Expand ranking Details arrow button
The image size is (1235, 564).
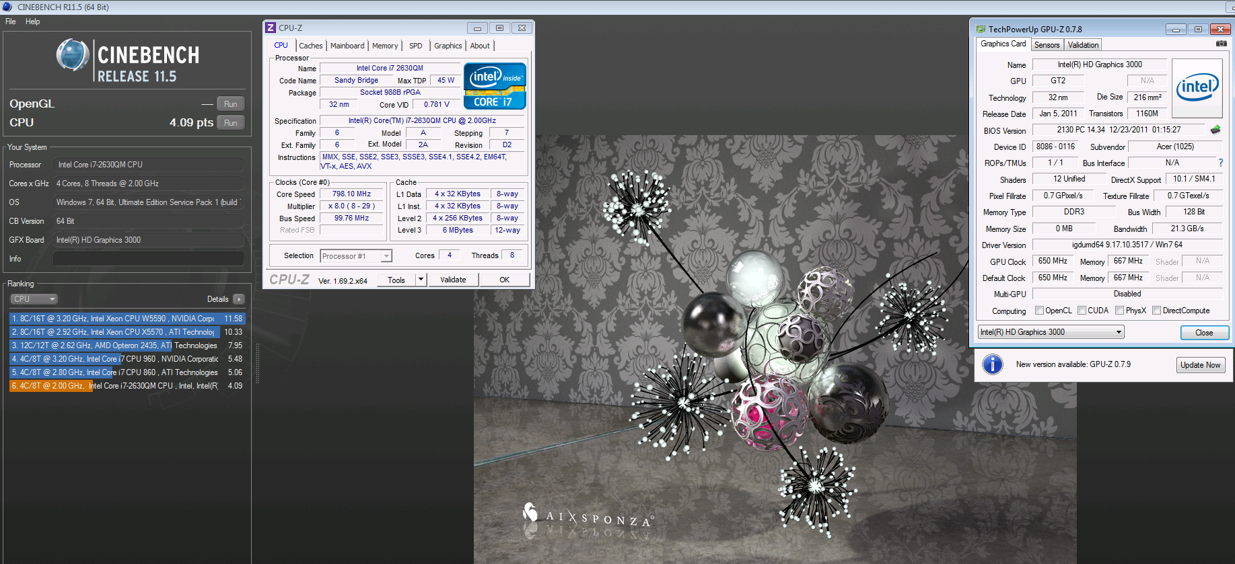(238, 299)
